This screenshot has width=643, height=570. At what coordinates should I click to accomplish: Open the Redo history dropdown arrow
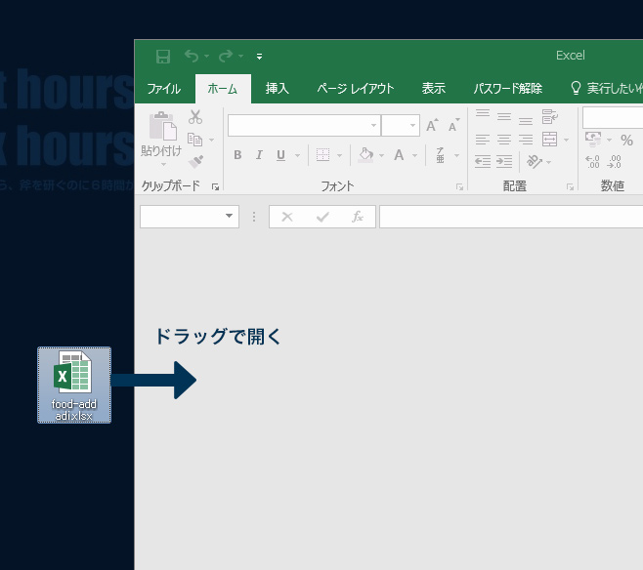coord(241,56)
